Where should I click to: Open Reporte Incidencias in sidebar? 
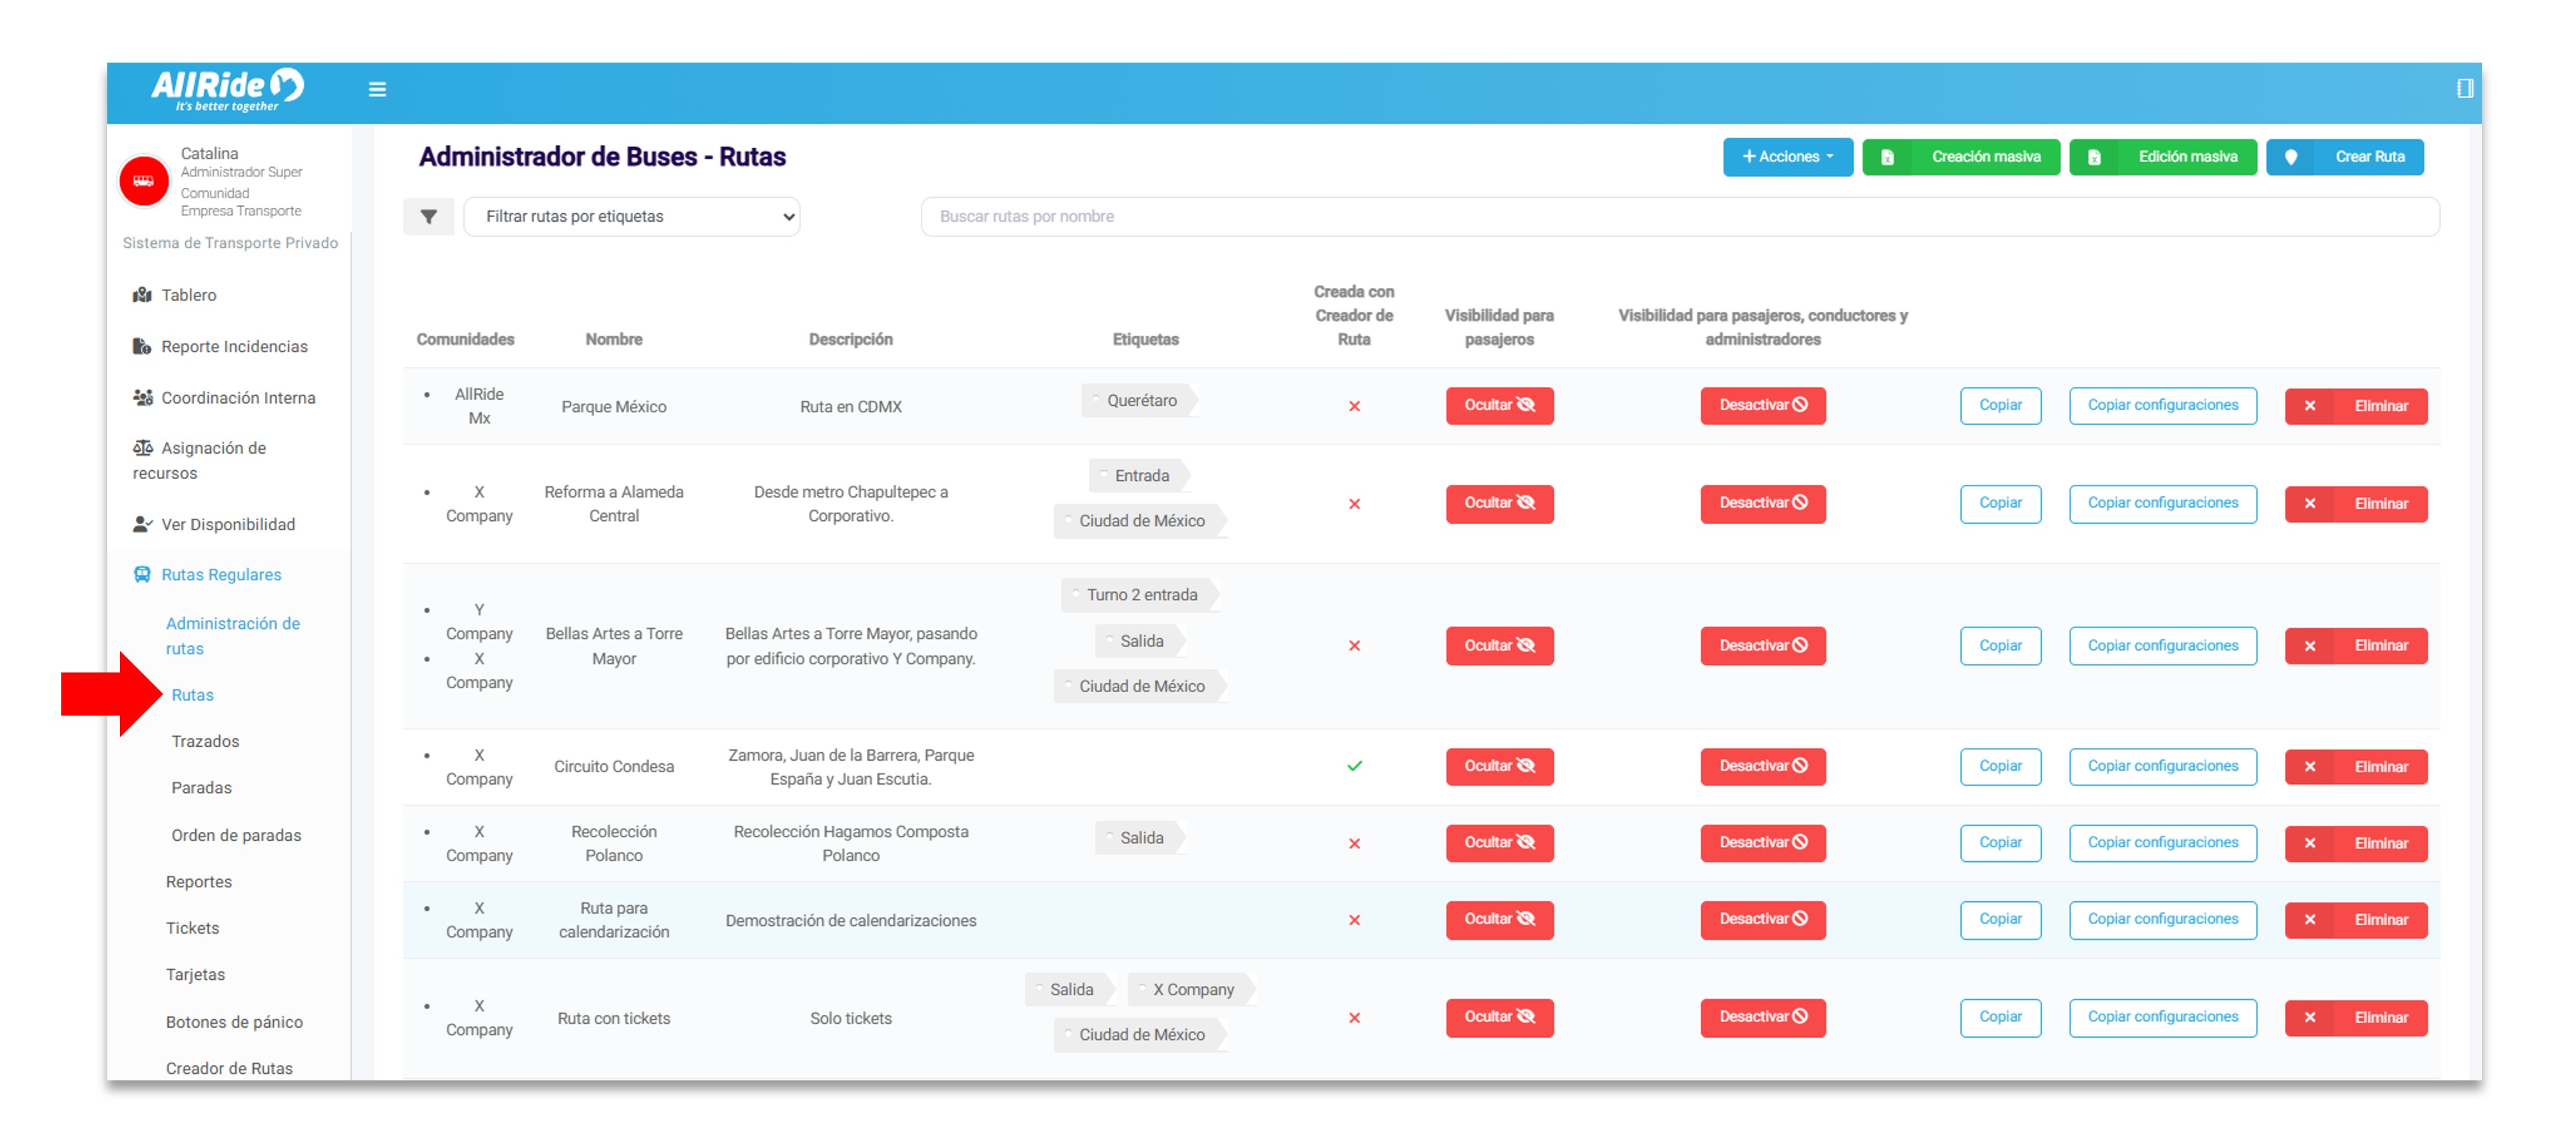[x=233, y=346]
